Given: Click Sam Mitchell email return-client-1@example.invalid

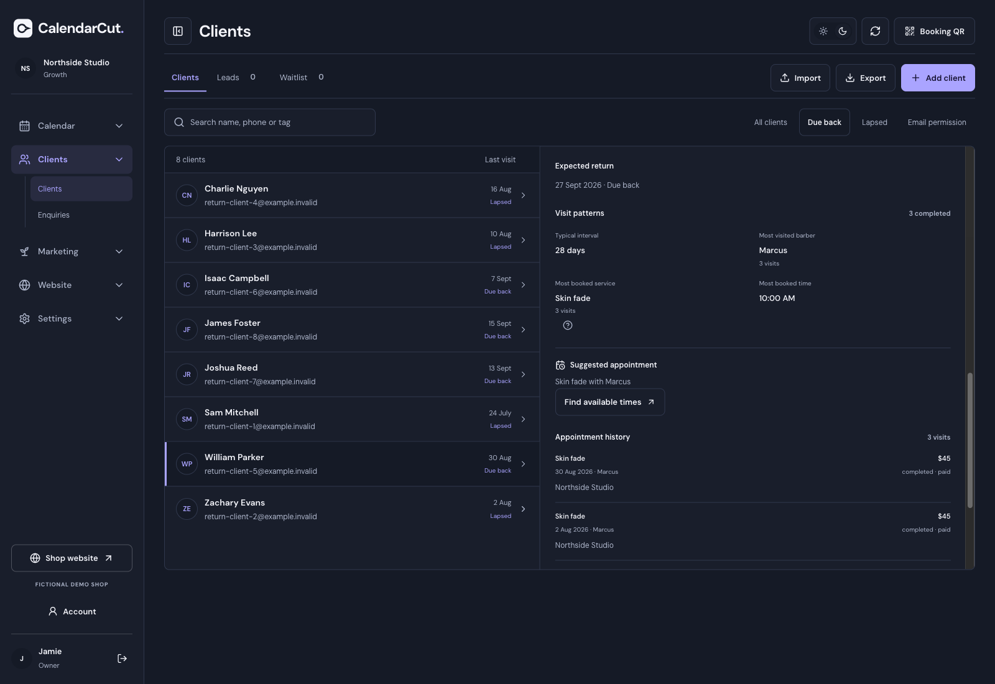Looking at the screenshot, I should (x=260, y=427).
